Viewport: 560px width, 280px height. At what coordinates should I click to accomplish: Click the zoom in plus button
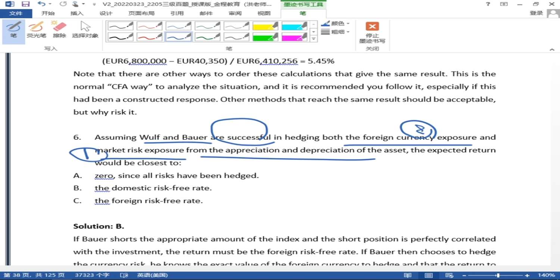click(527, 275)
